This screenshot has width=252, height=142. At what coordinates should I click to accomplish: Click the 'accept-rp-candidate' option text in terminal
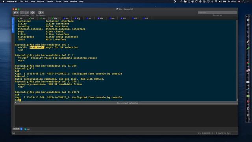(x=31, y=84)
